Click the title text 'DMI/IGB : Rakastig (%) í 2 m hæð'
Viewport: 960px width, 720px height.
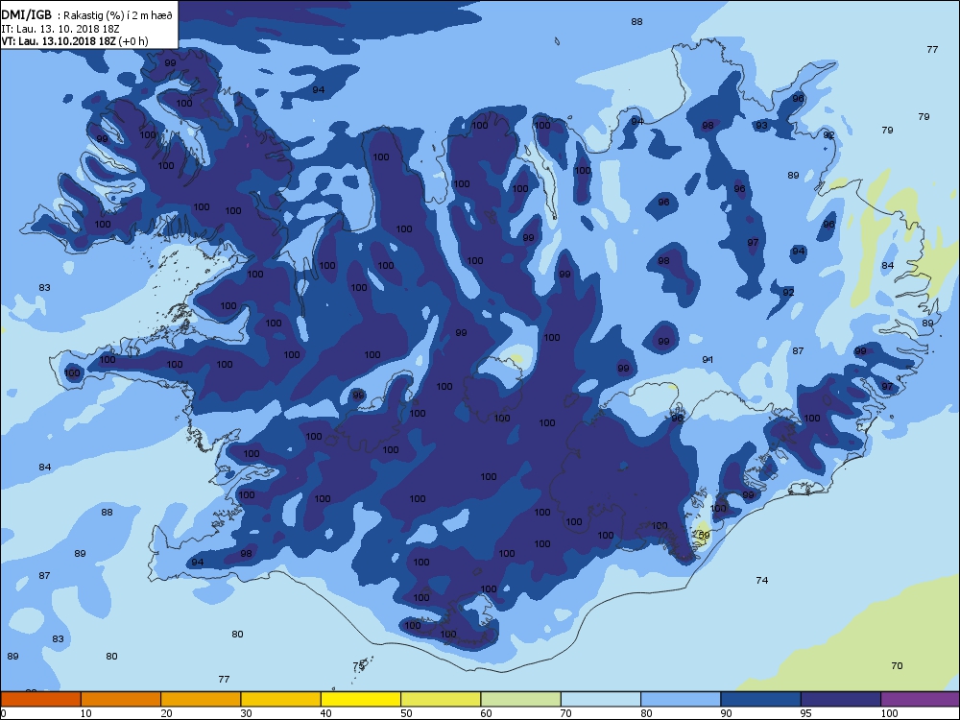click(x=87, y=15)
